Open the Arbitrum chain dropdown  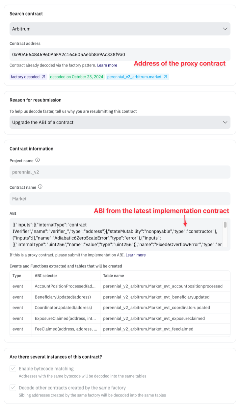click(x=120, y=29)
